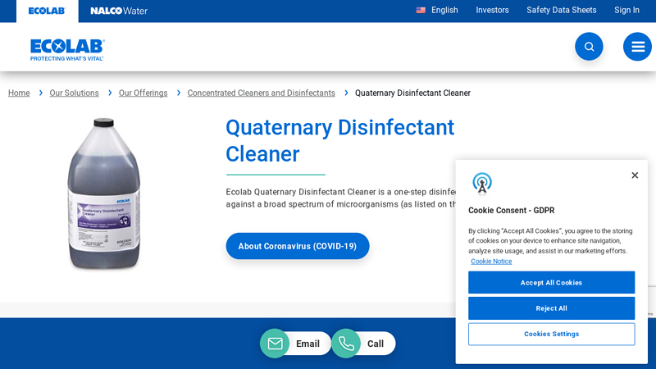Image resolution: width=656 pixels, height=369 pixels.
Task: Switch to the Ecolab top tab
Action: (x=47, y=11)
